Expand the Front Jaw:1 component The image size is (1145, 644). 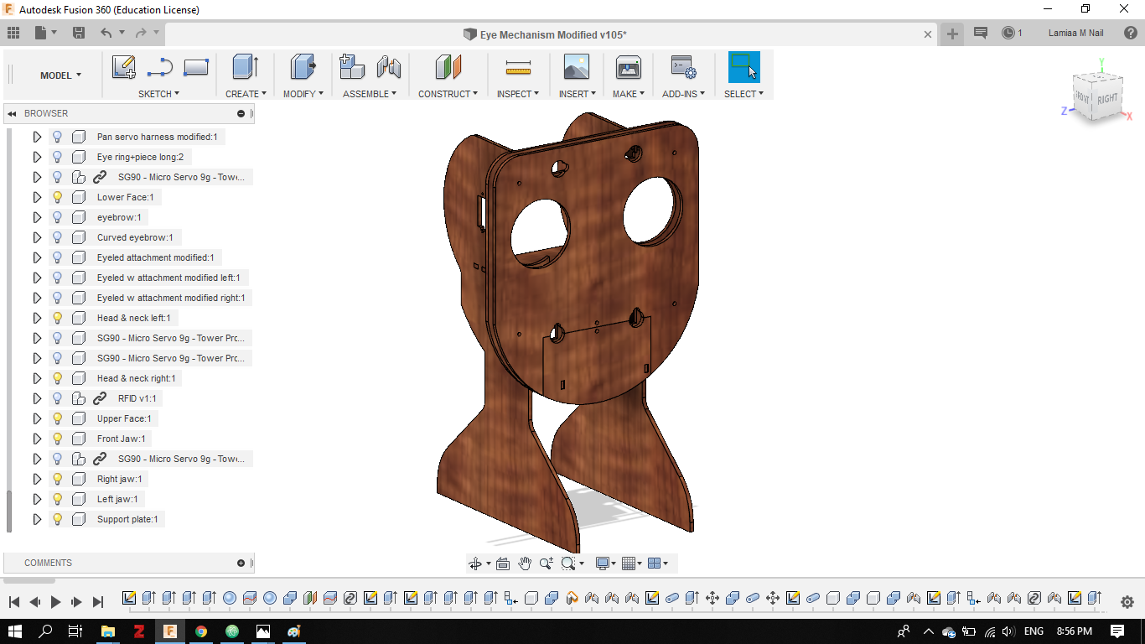click(x=37, y=439)
